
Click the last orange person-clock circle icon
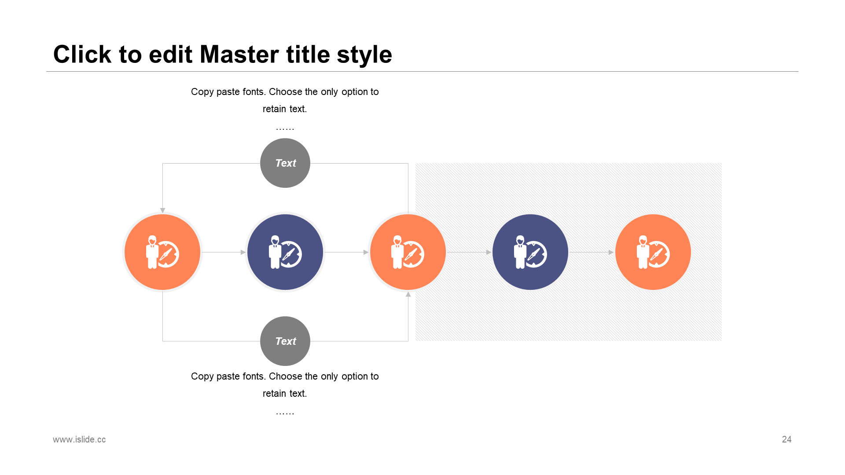tap(653, 252)
